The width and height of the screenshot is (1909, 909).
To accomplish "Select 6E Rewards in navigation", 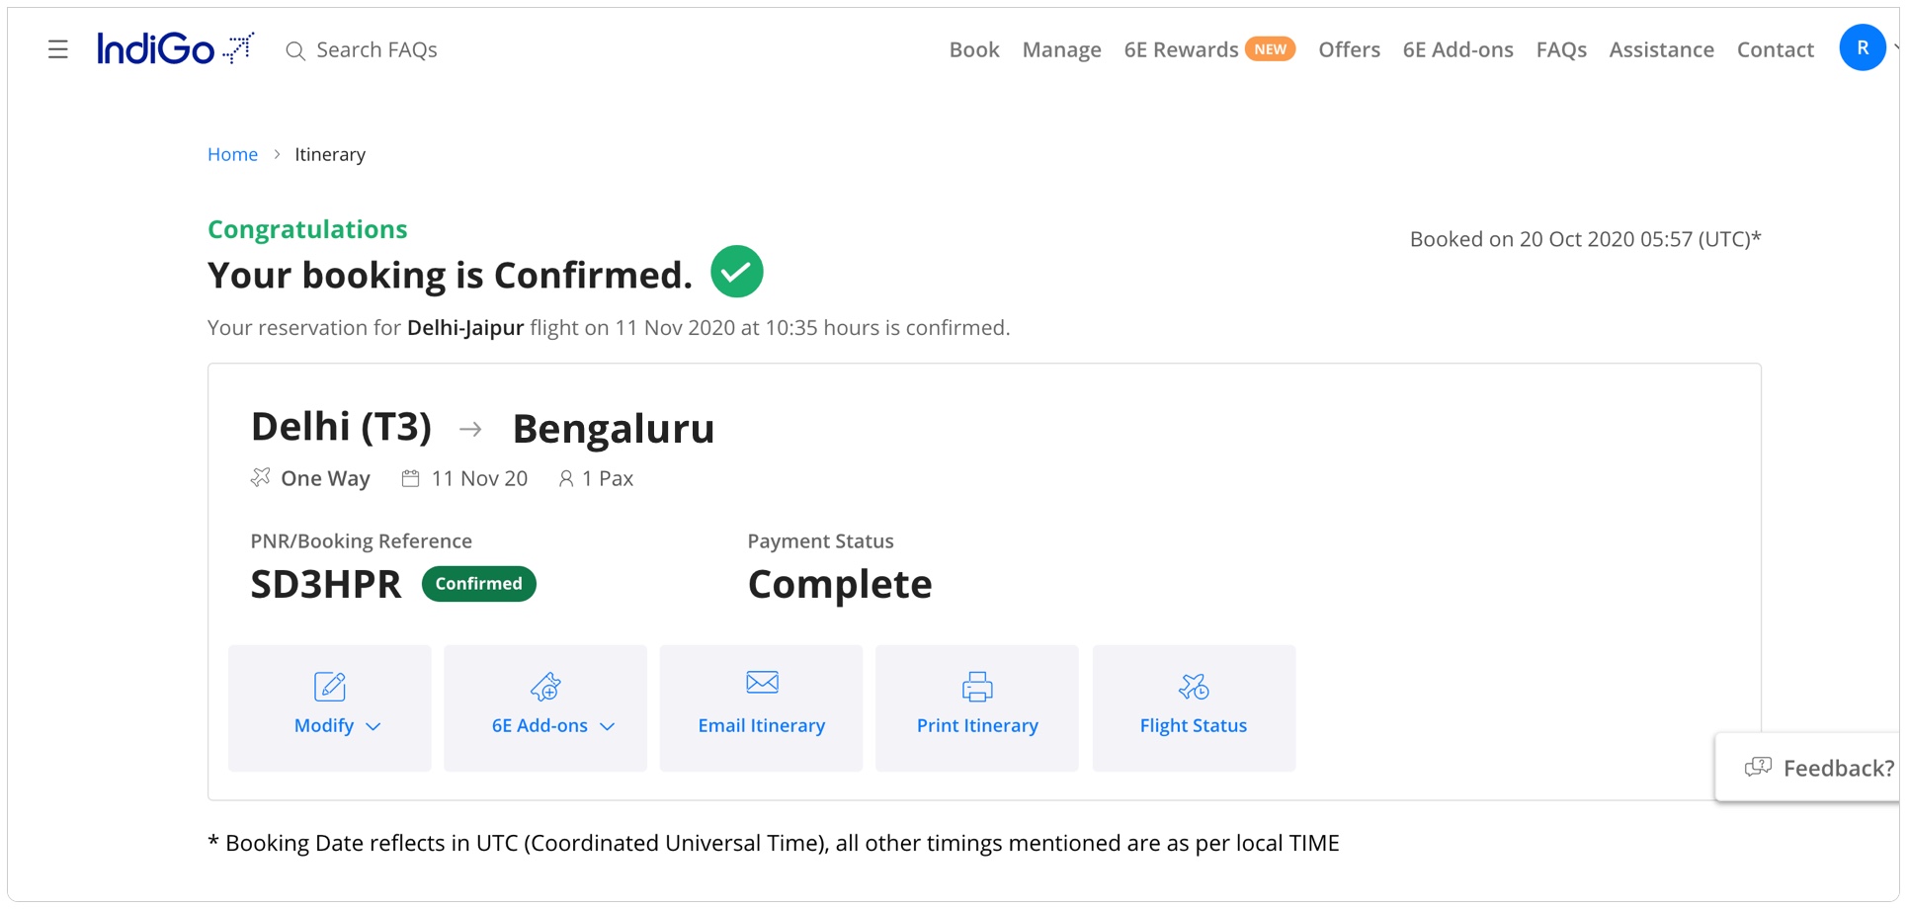I will [x=1181, y=49].
